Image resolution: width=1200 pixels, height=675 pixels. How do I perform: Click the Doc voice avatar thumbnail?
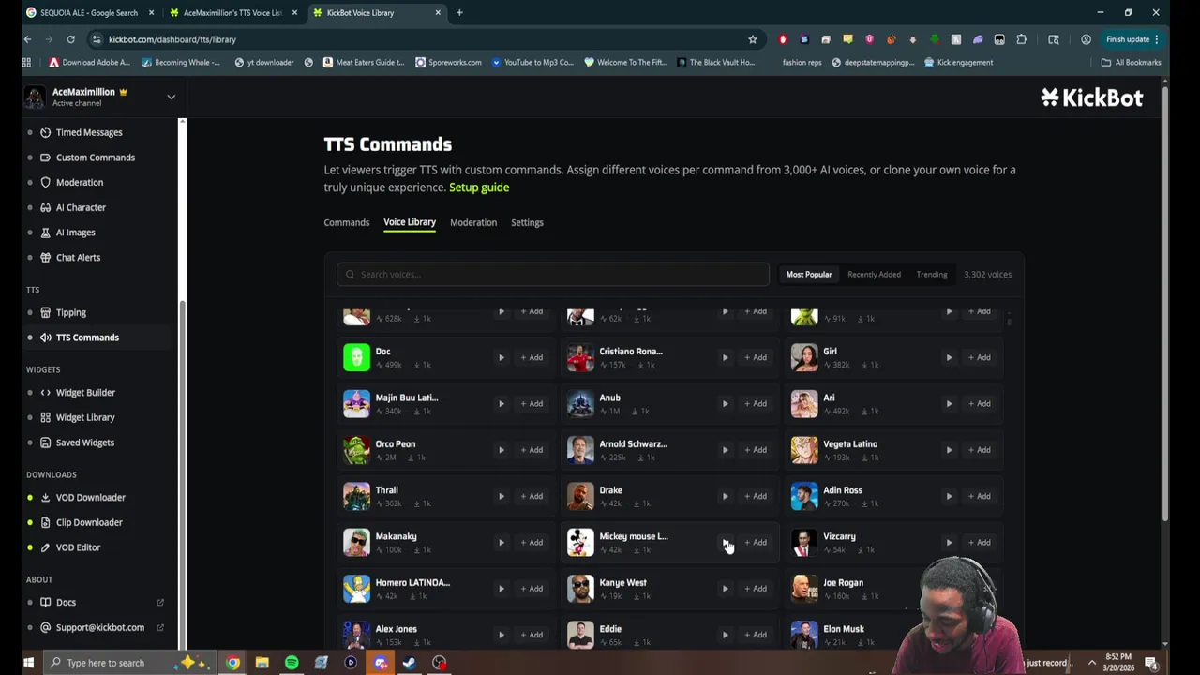tap(356, 357)
